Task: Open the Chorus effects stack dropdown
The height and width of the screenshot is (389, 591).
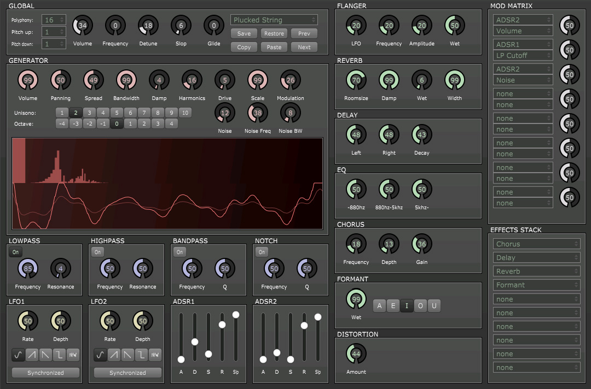Action: (537, 244)
